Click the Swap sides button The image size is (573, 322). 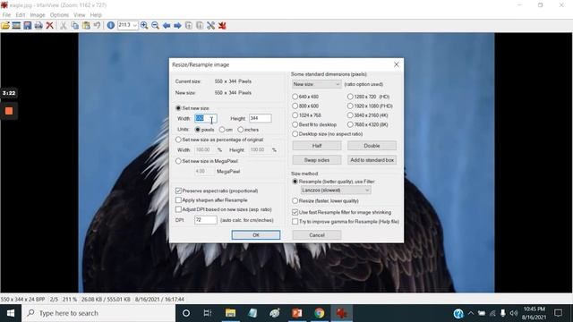point(317,160)
